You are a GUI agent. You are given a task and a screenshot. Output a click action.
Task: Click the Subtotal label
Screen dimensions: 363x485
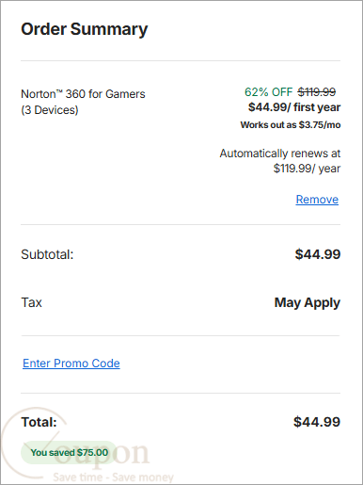[47, 254]
